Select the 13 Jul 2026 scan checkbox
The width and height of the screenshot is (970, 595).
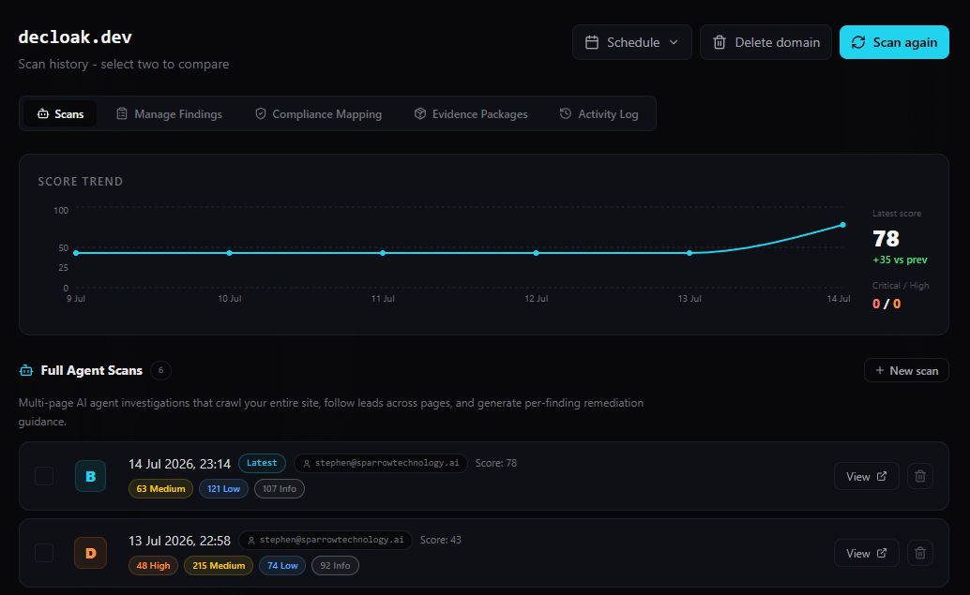click(44, 553)
